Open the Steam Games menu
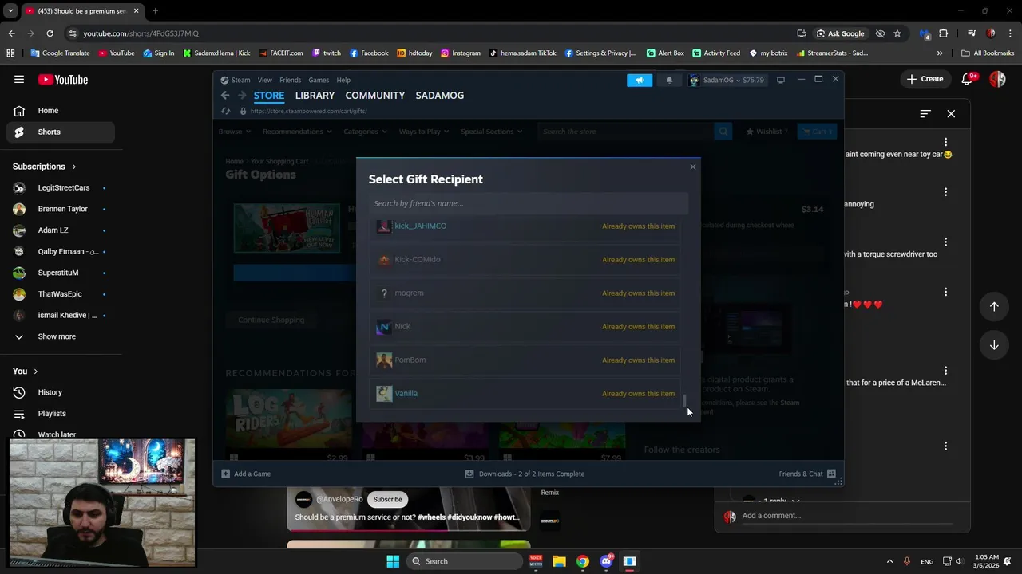Screen dimensions: 1022x574 pyautogui.click(x=319, y=80)
